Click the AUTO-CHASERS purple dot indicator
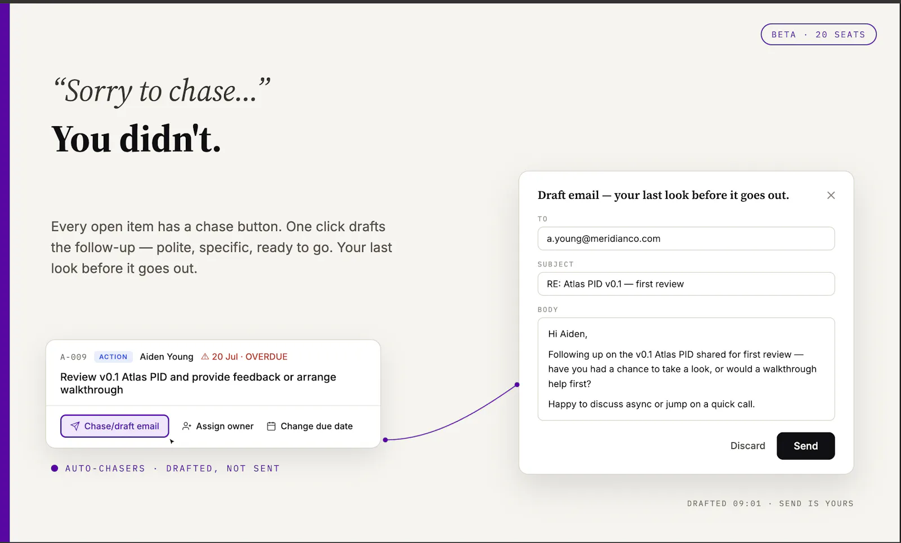 point(55,468)
